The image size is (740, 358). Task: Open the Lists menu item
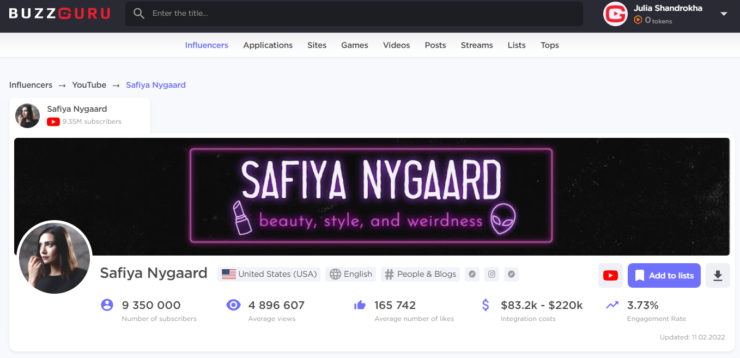[517, 45]
